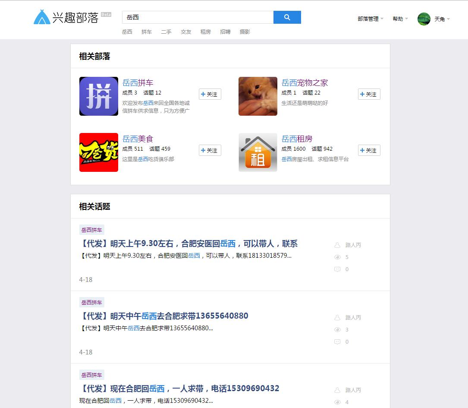Select the 拼车 hot keyword
468x408 pixels.
(147, 32)
